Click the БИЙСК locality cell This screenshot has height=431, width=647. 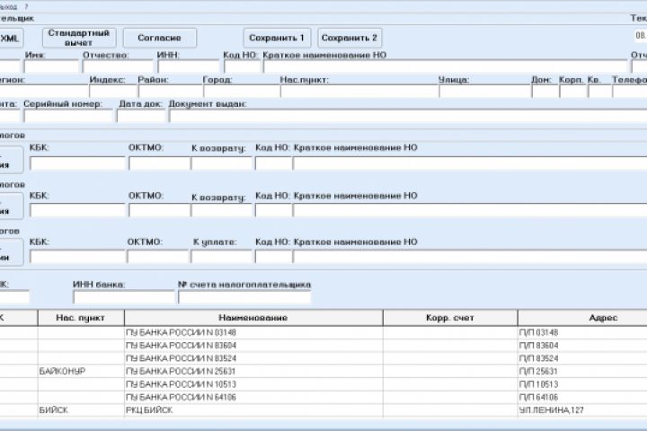[81, 410]
